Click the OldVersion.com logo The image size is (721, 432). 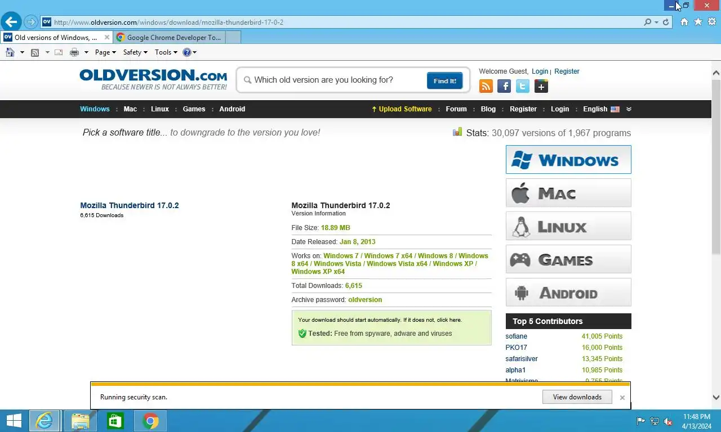tap(153, 79)
